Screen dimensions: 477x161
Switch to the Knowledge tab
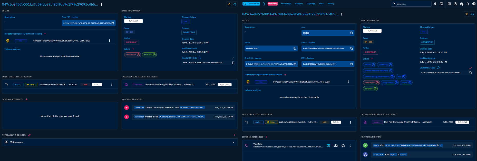[x=286, y=4]
